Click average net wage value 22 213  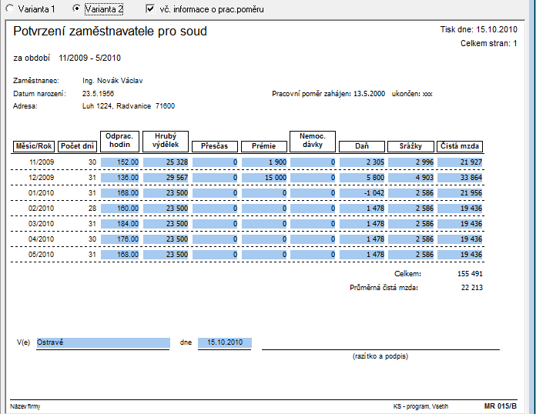tap(472, 288)
